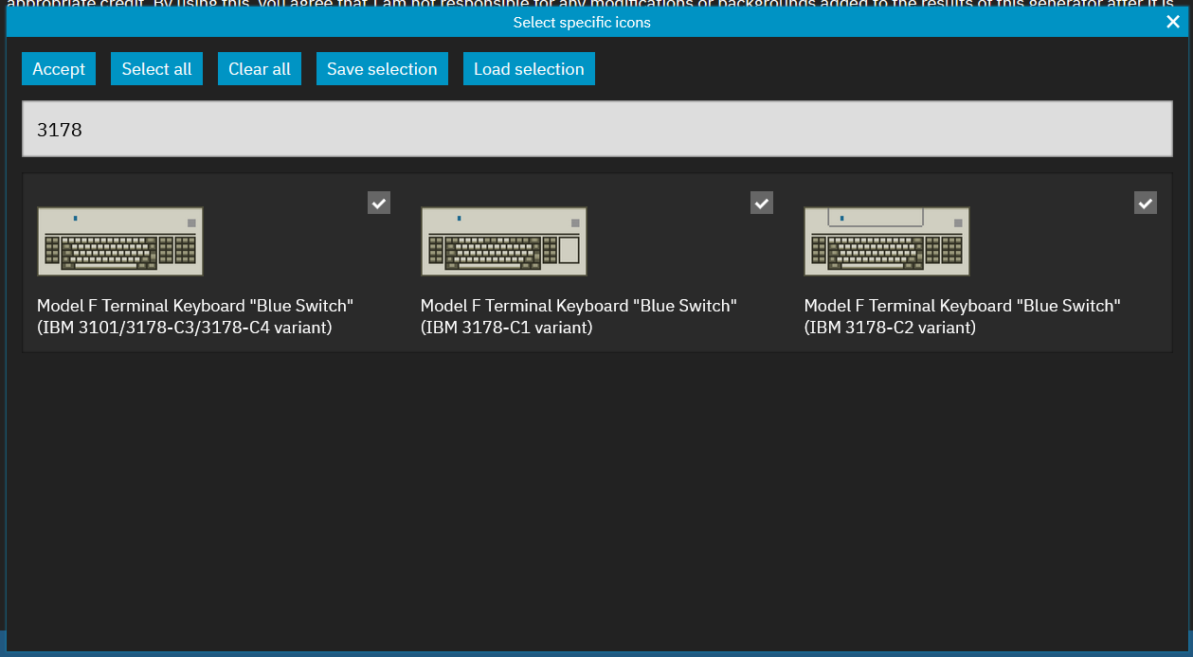Accept the current icon selection

(x=58, y=68)
